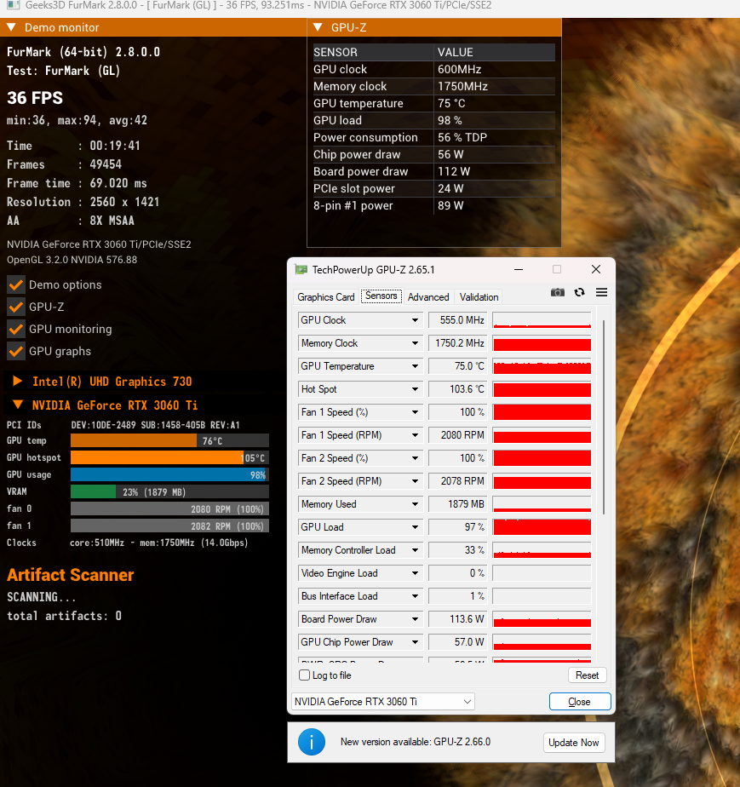Click the fan 0 bar showing 2080 RPM
Image resolution: width=740 pixels, height=787 pixels.
(169, 509)
